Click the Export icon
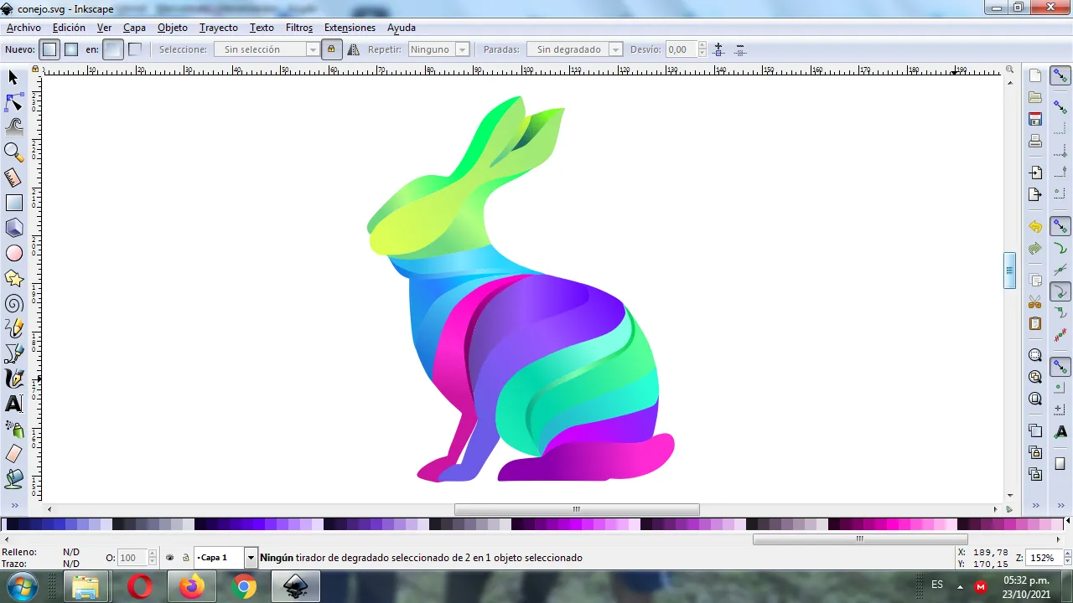The width and height of the screenshot is (1073, 603). [x=1035, y=194]
